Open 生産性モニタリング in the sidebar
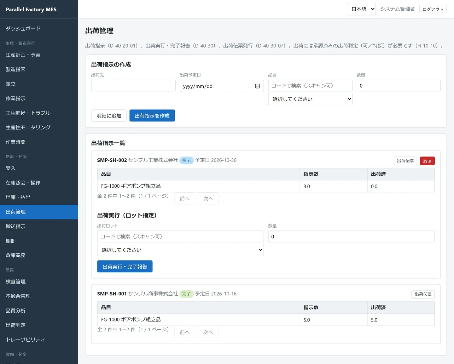Screen dimensions: 454x364 (x=39, y=127)
